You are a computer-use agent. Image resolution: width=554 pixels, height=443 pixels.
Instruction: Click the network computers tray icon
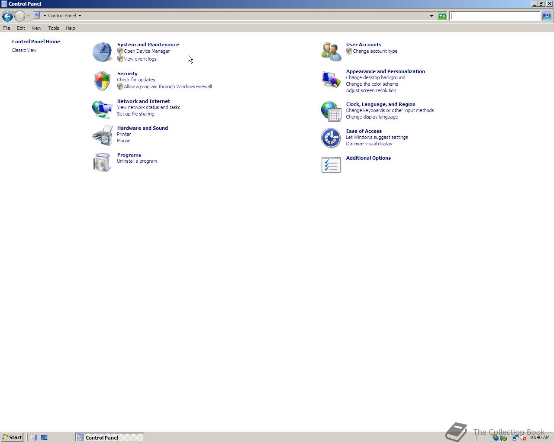[x=515, y=437]
